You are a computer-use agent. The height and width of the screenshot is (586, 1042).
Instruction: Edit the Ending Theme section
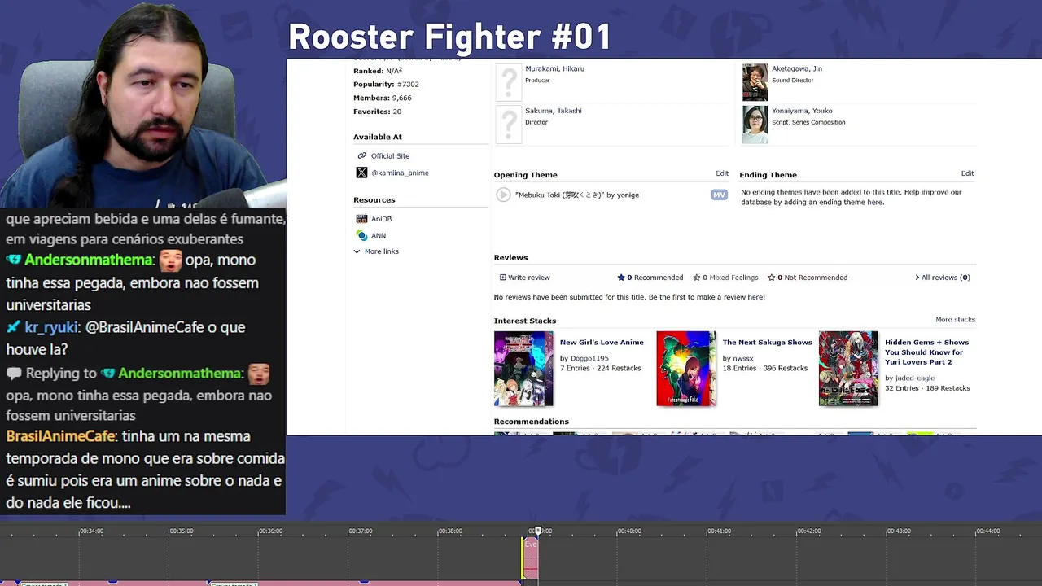point(967,173)
